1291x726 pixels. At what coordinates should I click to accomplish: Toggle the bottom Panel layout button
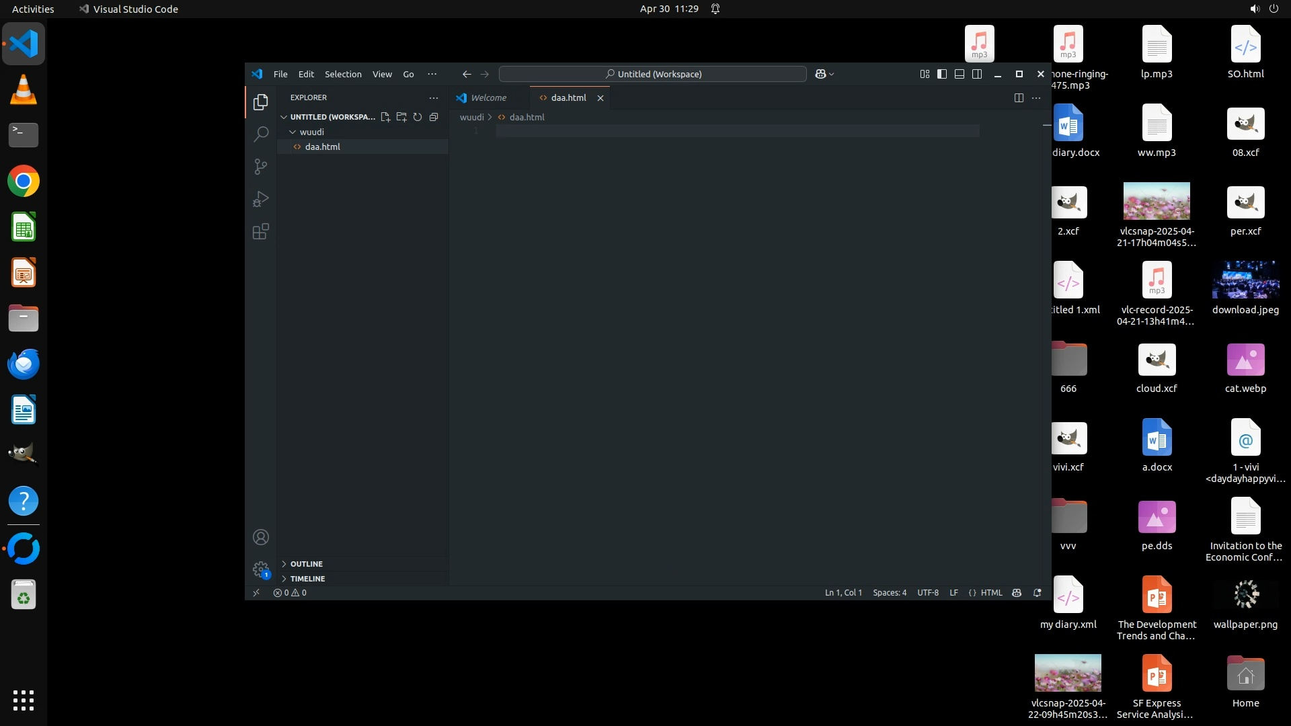pyautogui.click(x=960, y=74)
